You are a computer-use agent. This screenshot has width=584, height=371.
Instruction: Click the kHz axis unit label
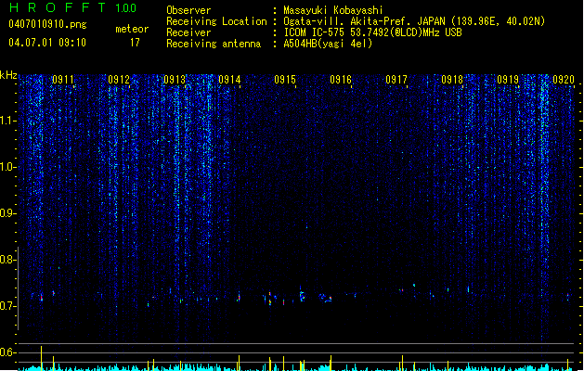coord(8,75)
